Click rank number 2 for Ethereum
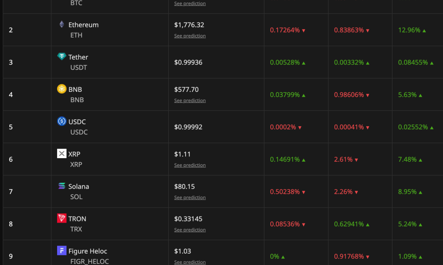The image size is (443, 265). tap(11, 30)
